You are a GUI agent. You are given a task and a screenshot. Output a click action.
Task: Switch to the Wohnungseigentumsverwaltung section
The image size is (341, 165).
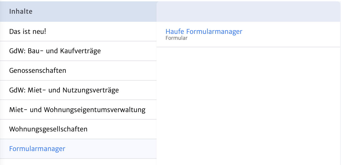tap(77, 110)
